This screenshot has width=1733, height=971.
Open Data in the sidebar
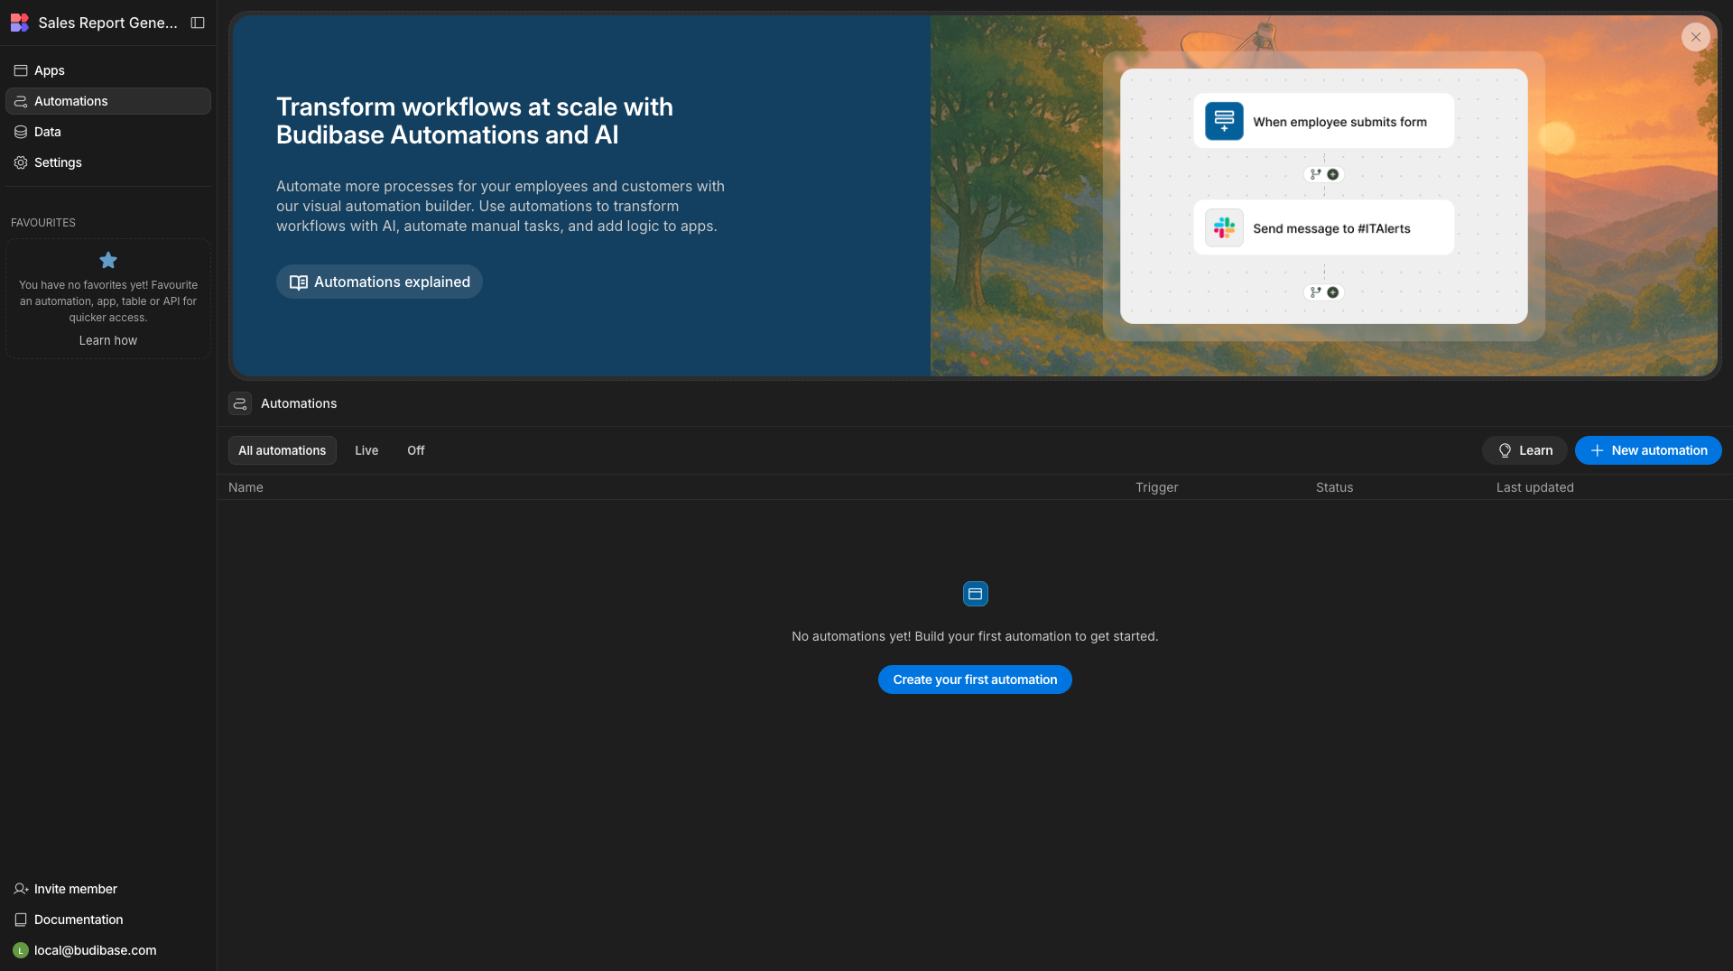[108, 132]
